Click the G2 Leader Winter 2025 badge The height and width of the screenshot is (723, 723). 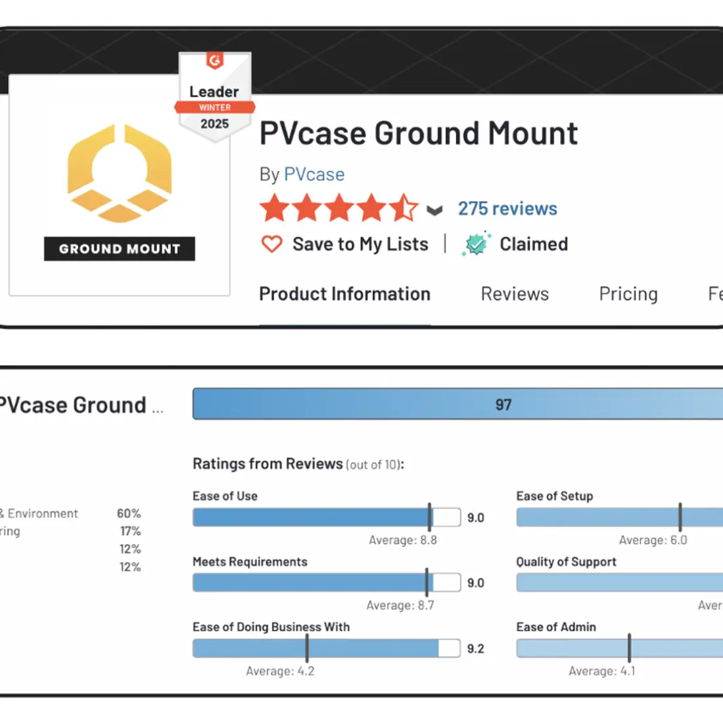tap(215, 97)
